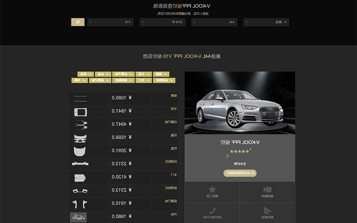Click the 内饰 row label in table

[x=174, y=214]
